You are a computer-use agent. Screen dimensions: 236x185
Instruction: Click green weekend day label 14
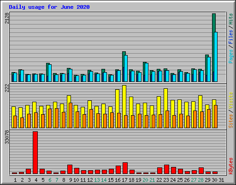(104, 180)
